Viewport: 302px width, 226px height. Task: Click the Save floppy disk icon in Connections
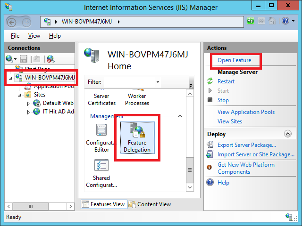tap(24, 59)
